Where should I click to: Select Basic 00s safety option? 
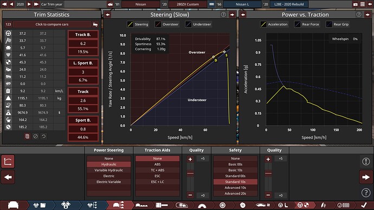[235, 165]
